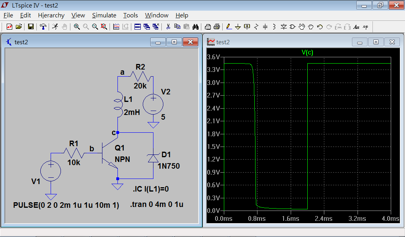Select the Capacitor component tool

(x=265, y=26)
